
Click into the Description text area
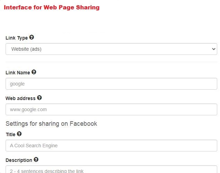coord(111,170)
